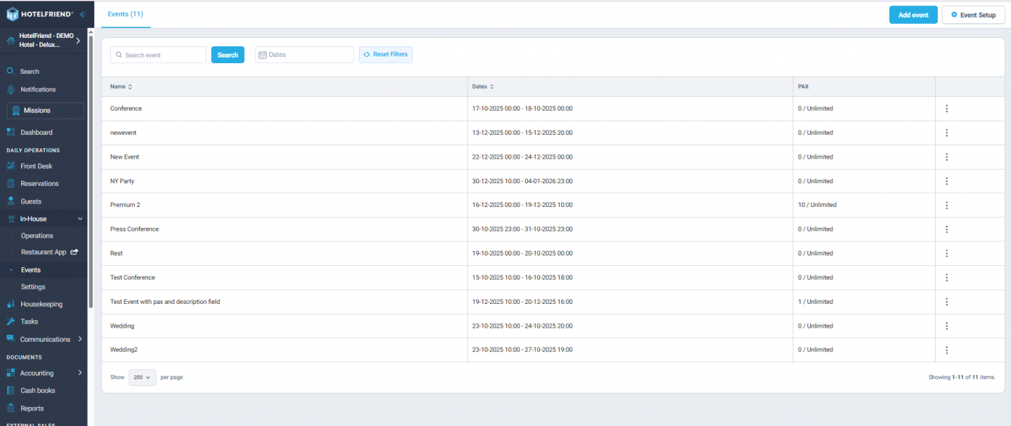Expand the Accounting sidebar section

tap(79, 373)
